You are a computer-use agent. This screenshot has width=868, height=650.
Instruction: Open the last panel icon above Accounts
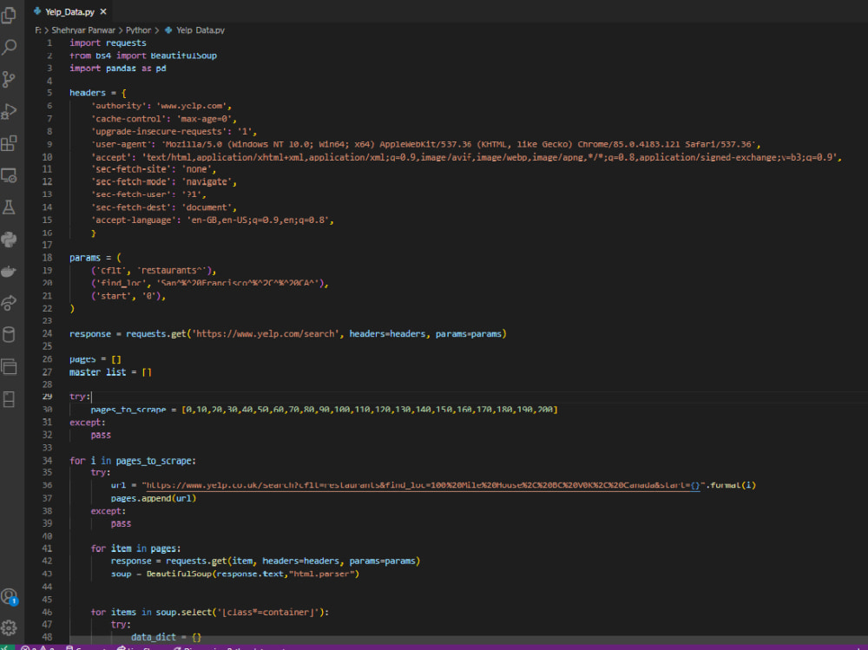[9, 398]
